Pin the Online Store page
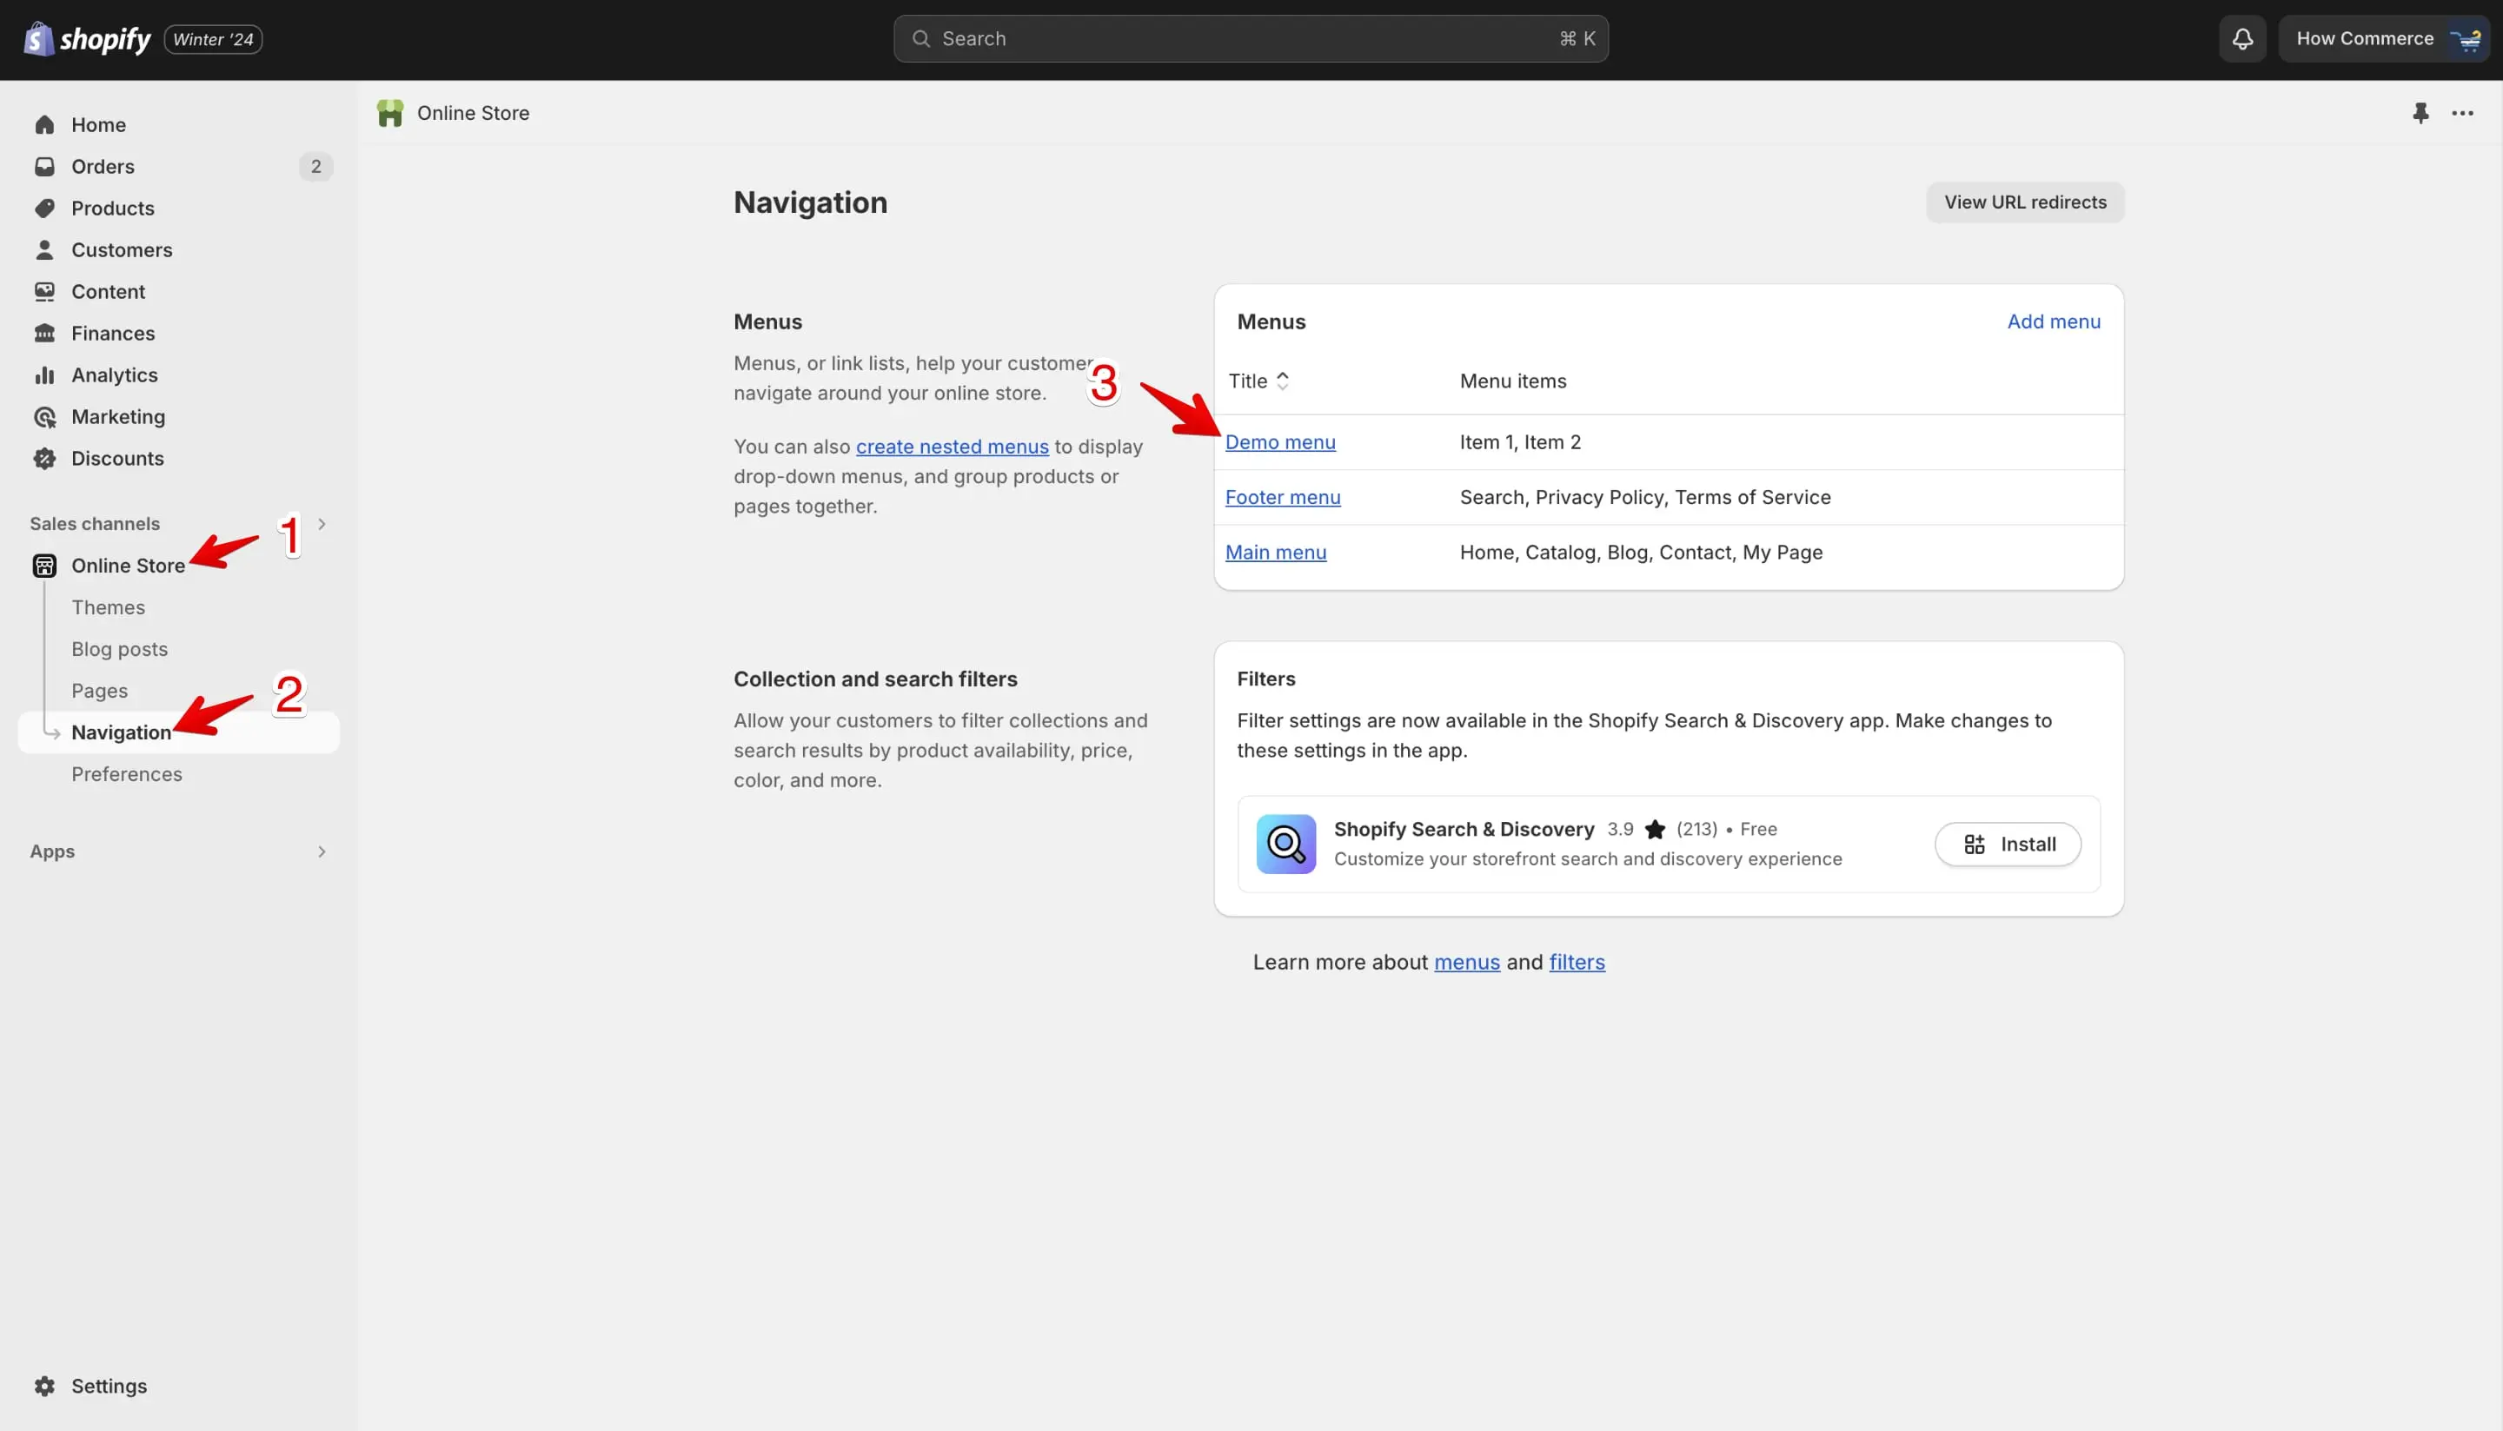 (2420, 113)
